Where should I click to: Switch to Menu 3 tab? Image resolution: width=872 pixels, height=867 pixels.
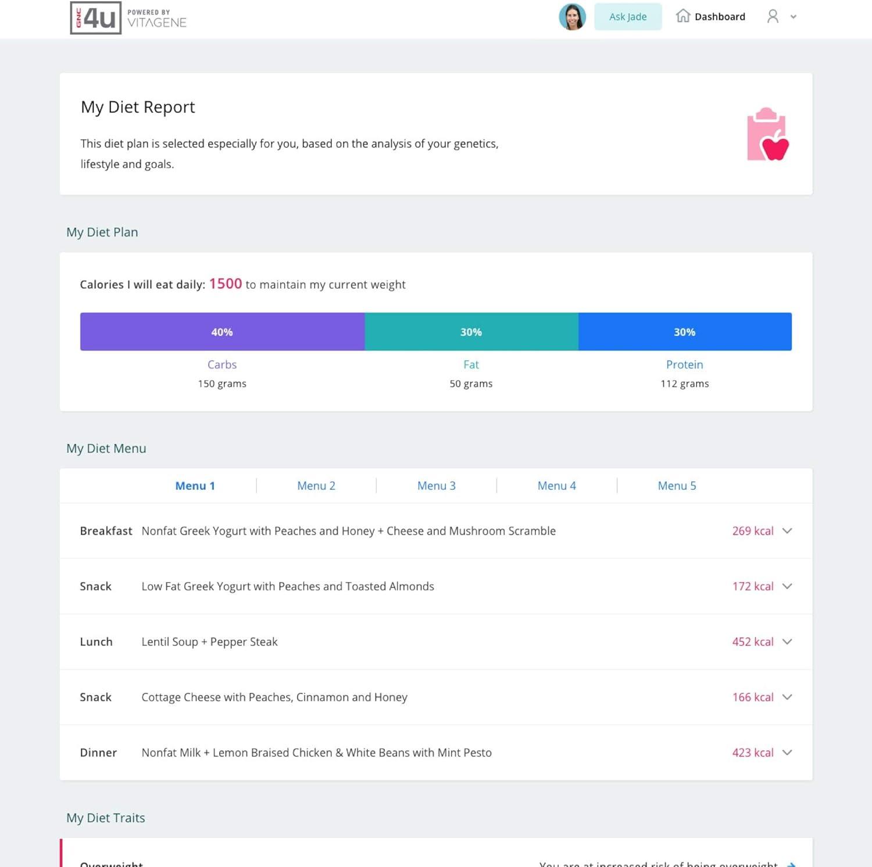pyautogui.click(x=437, y=486)
